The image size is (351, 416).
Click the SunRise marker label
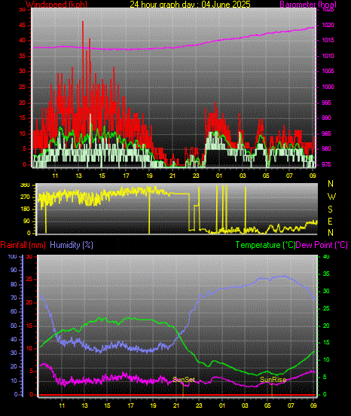(273, 380)
